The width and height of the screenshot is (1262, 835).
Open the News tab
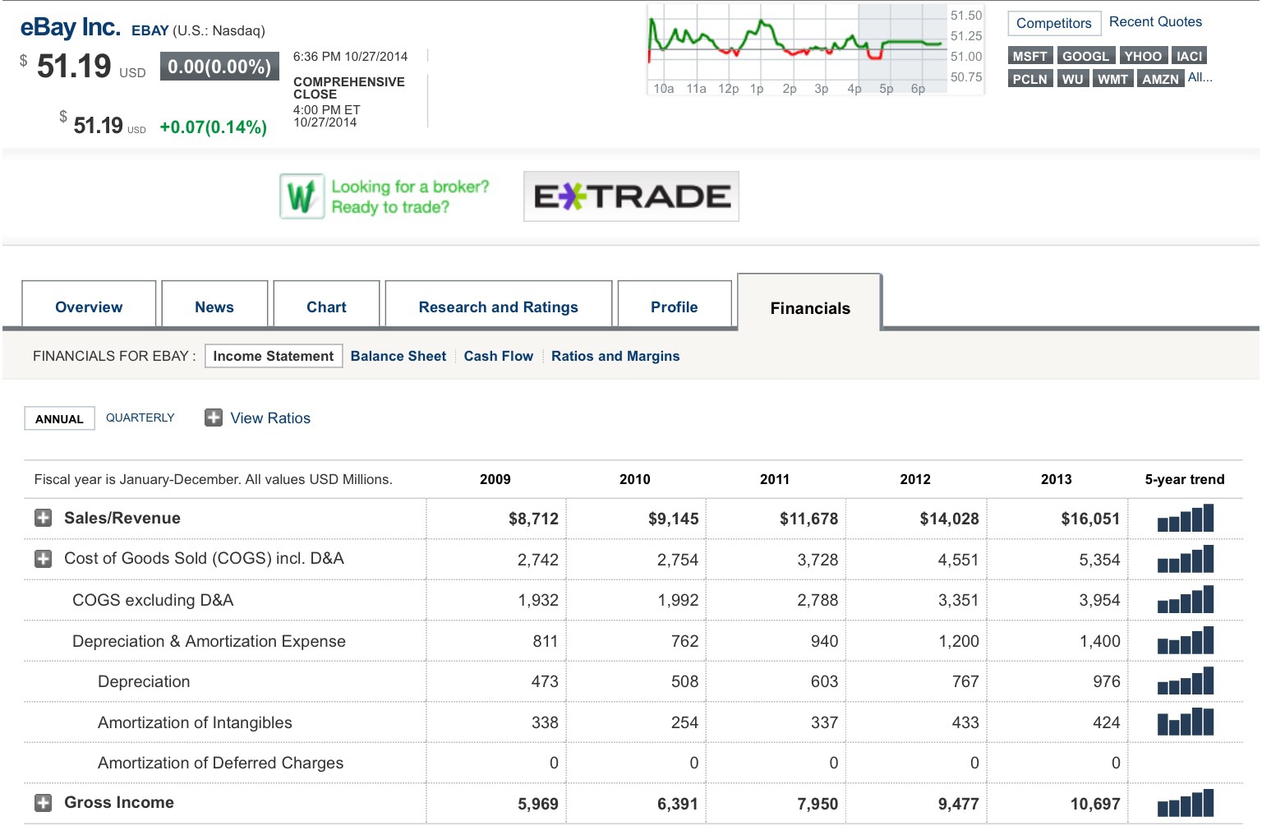pos(214,306)
